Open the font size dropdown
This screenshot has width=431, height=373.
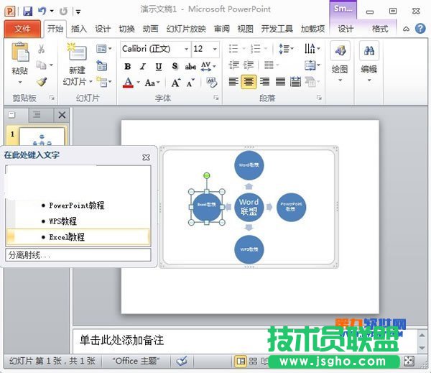click(x=215, y=49)
